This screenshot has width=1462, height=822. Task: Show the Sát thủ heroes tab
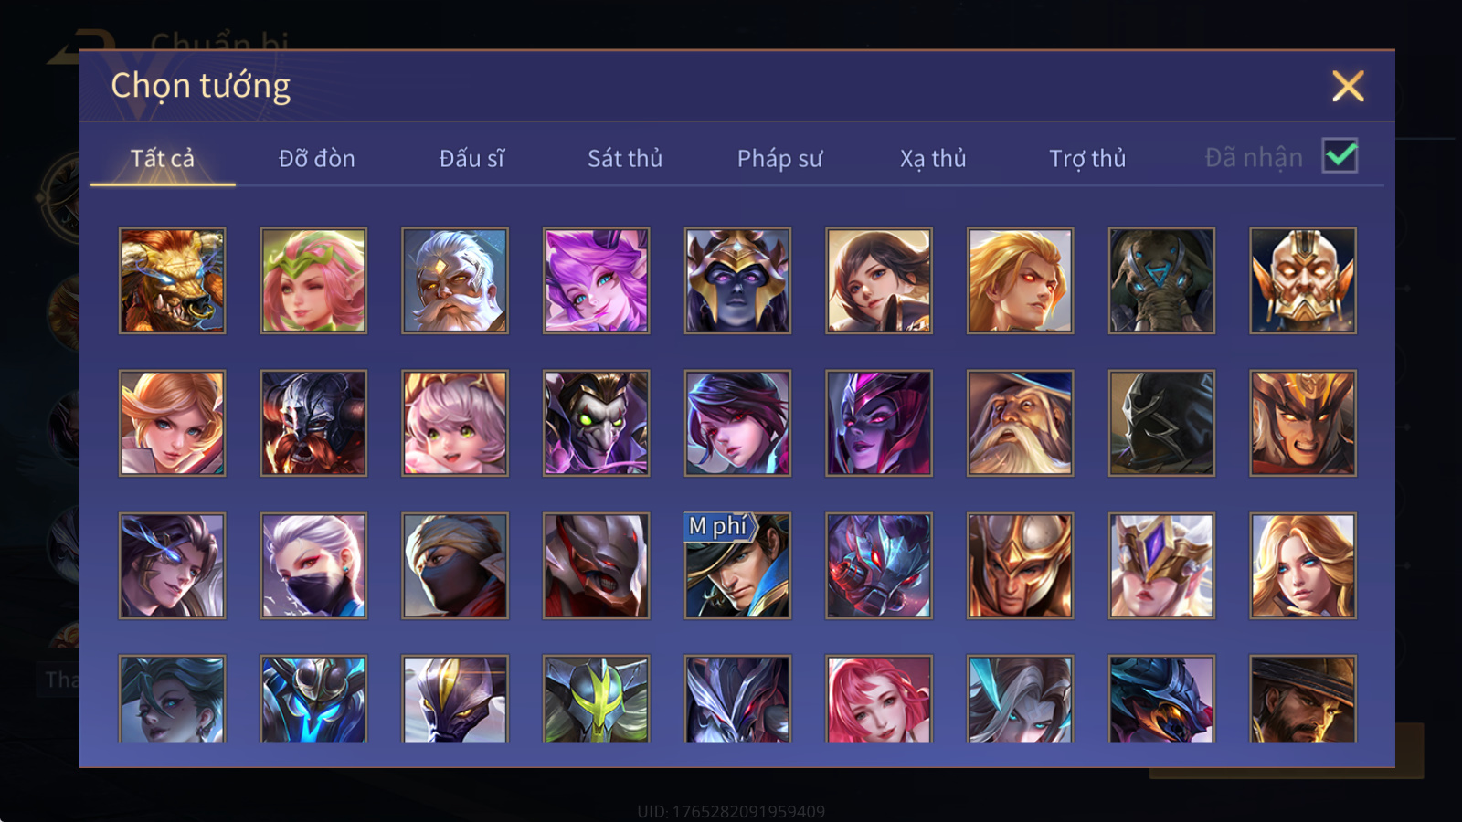(625, 158)
